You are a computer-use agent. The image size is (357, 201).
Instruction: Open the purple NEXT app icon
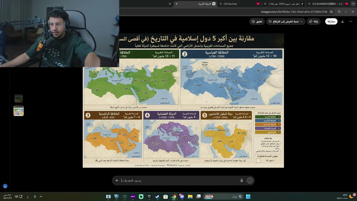[133, 197]
